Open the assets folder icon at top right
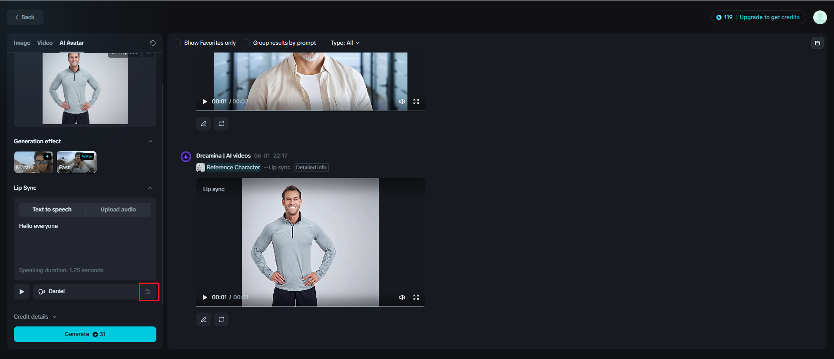834x359 pixels. point(817,43)
